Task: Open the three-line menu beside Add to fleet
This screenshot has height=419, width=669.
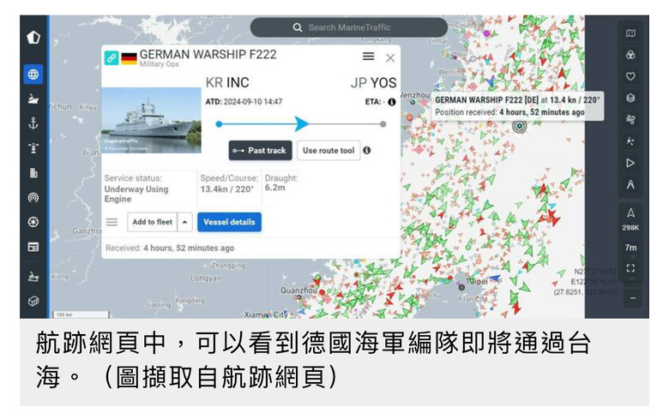Action: (x=111, y=222)
